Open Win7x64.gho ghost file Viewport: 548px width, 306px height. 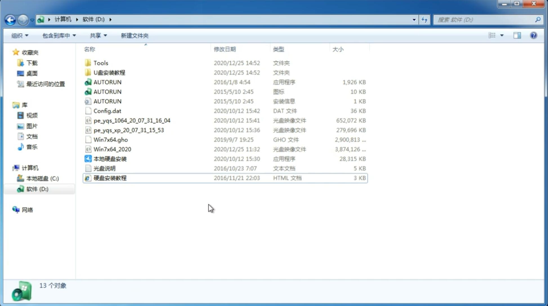[110, 139]
